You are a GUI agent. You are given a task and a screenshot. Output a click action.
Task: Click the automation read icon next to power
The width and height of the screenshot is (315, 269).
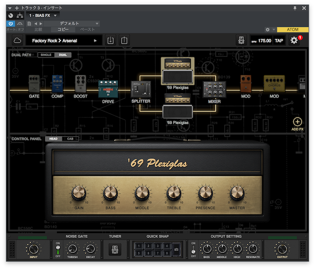pos(19,24)
